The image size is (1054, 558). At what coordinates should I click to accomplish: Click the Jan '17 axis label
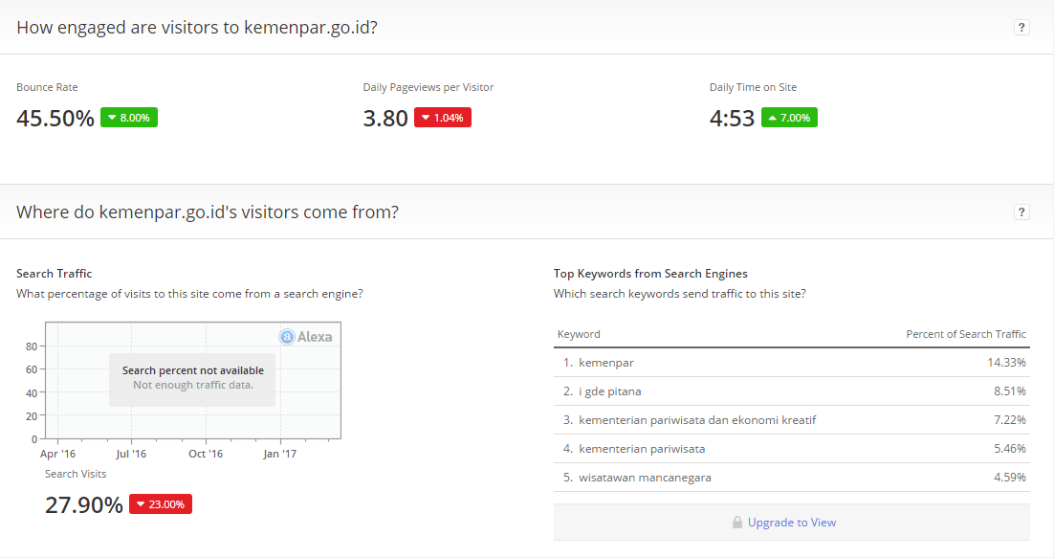click(279, 454)
